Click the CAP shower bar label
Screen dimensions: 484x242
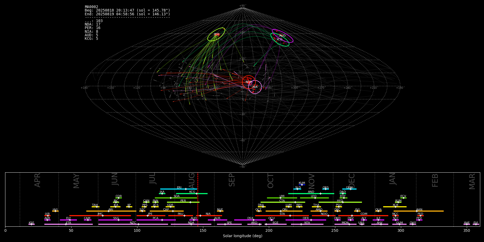[166, 210]
